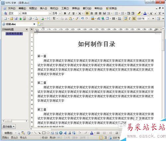Toggle align right button
Viewport: 166px width, 141px height.
pyautogui.click(x=96, y=13)
